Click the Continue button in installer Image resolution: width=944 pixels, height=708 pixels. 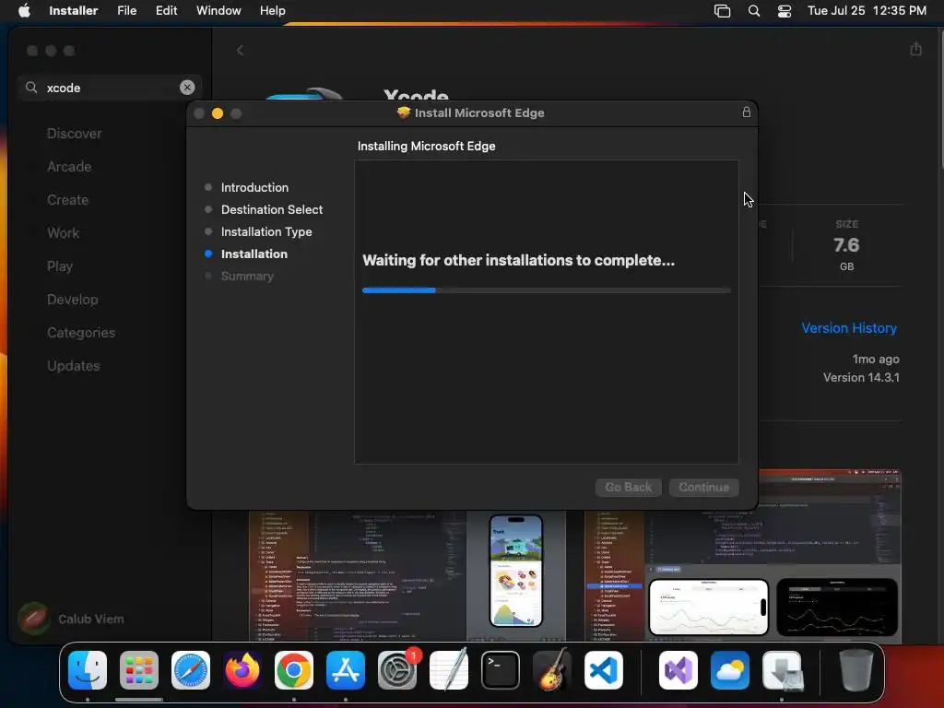[704, 487]
